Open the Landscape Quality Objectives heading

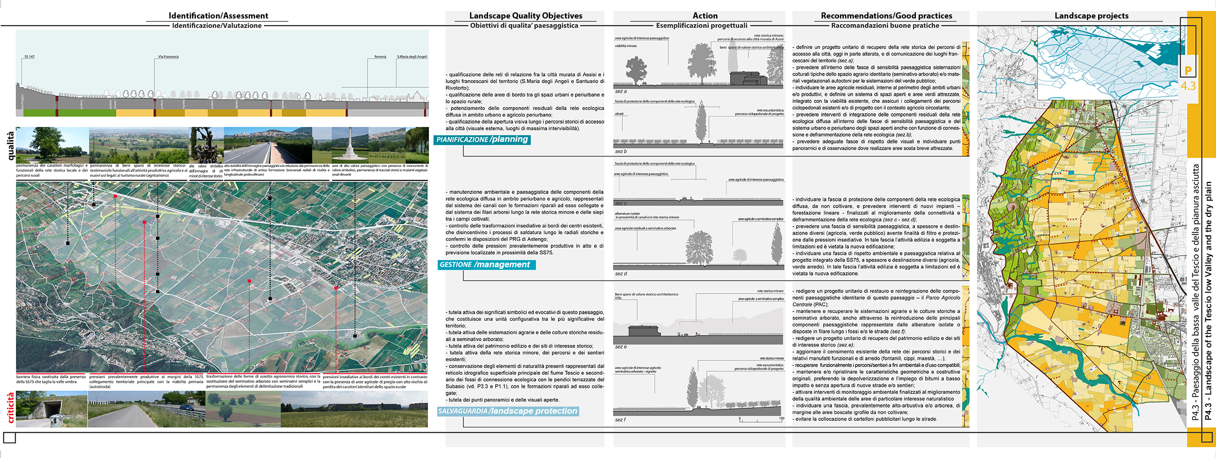[x=526, y=16]
